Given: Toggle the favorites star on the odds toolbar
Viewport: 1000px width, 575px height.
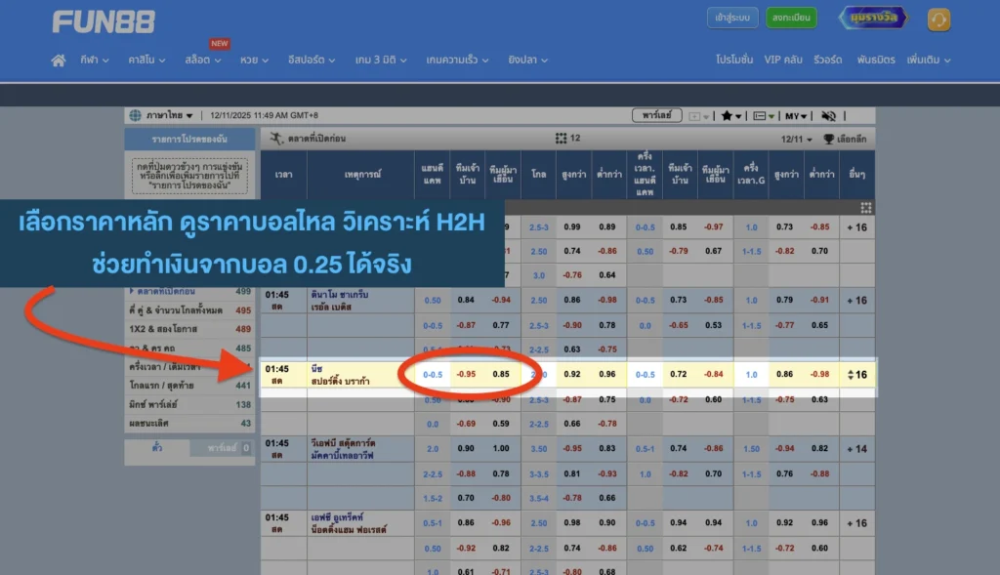Looking at the screenshot, I should [728, 115].
